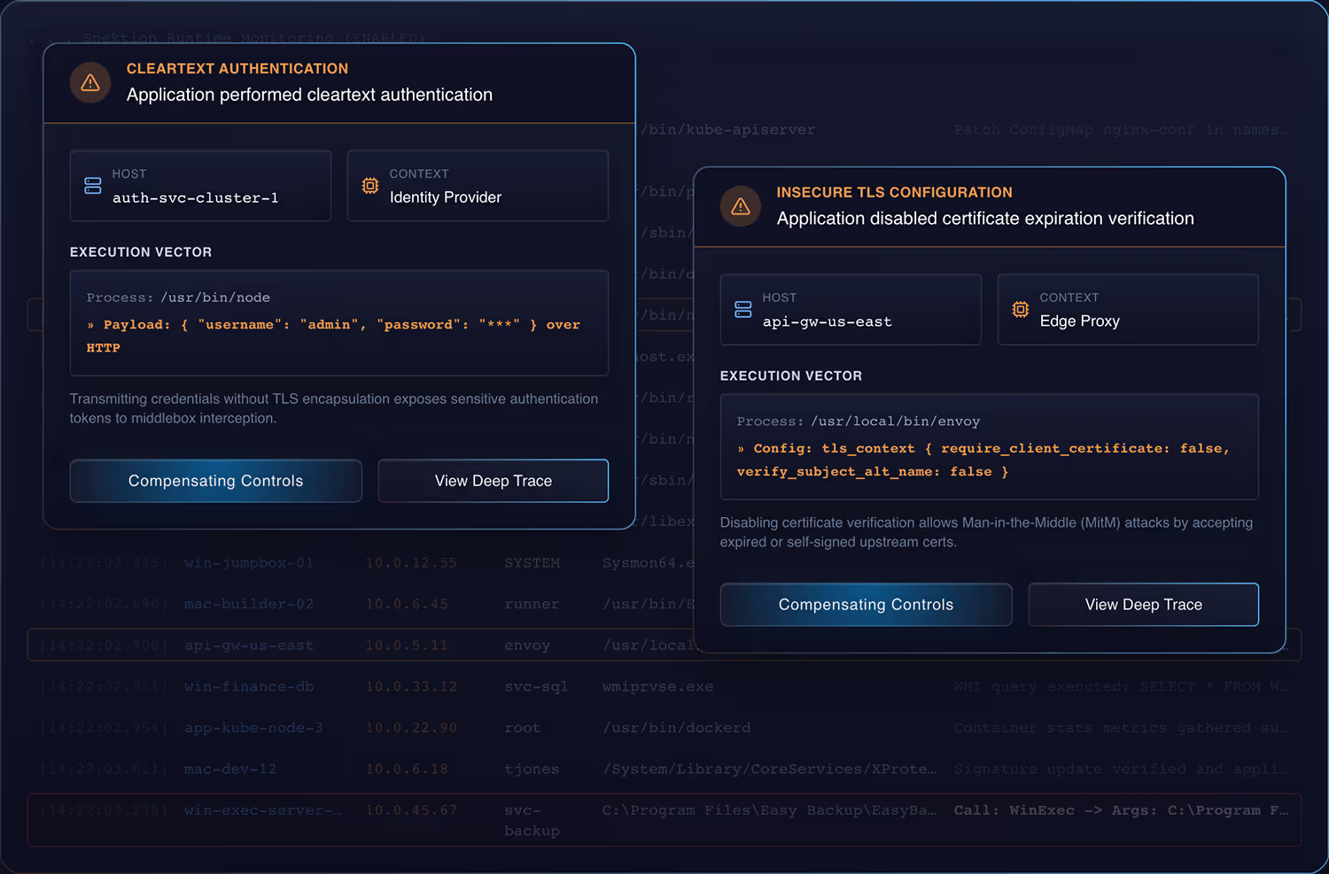Open Compensating Controls for insecure TLS alert
The image size is (1329, 874).
866,604
